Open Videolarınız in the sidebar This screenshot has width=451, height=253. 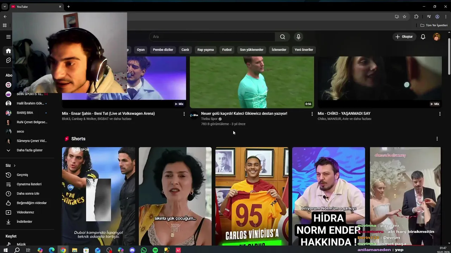(25, 212)
